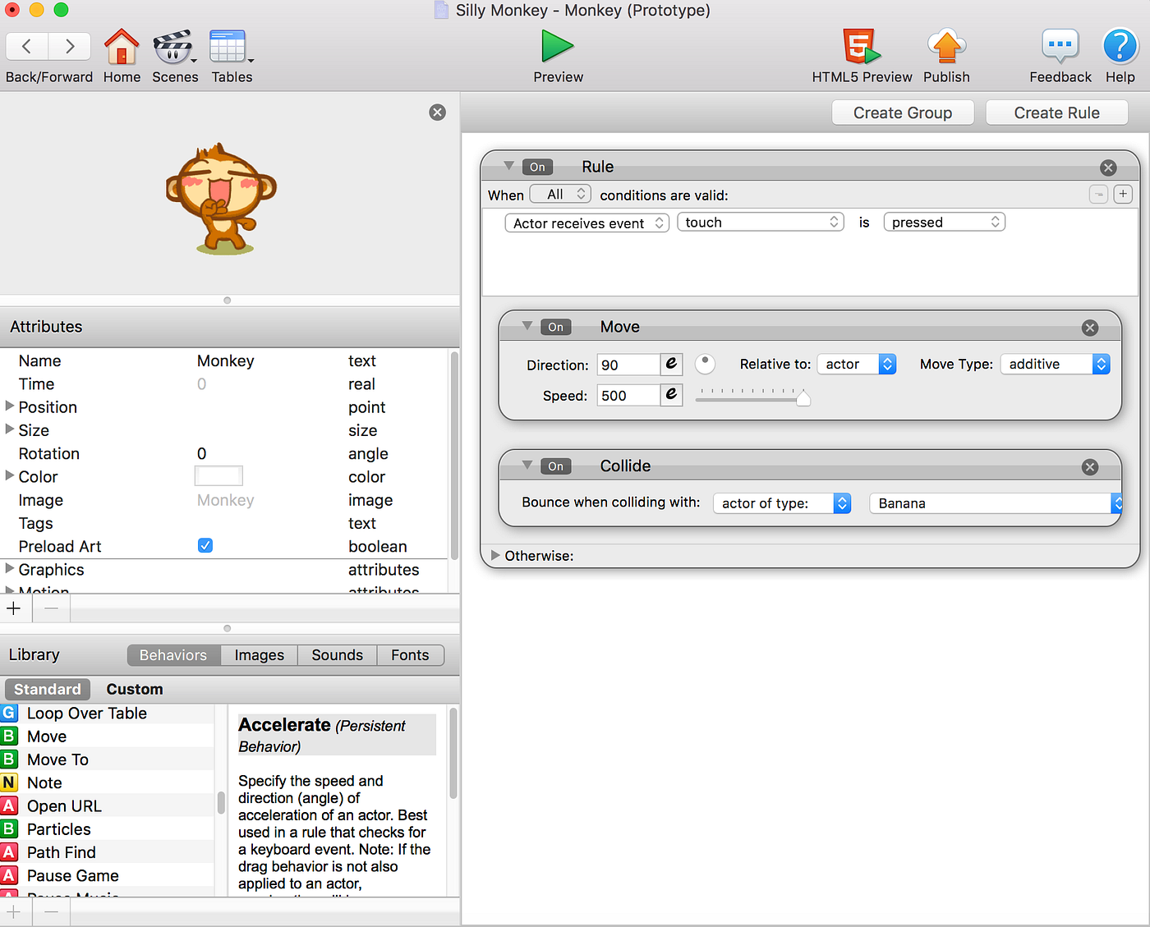Open the Scenes clapperboard icon
The height and width of the screenshot is (927, 1150).
pos(173,47)
